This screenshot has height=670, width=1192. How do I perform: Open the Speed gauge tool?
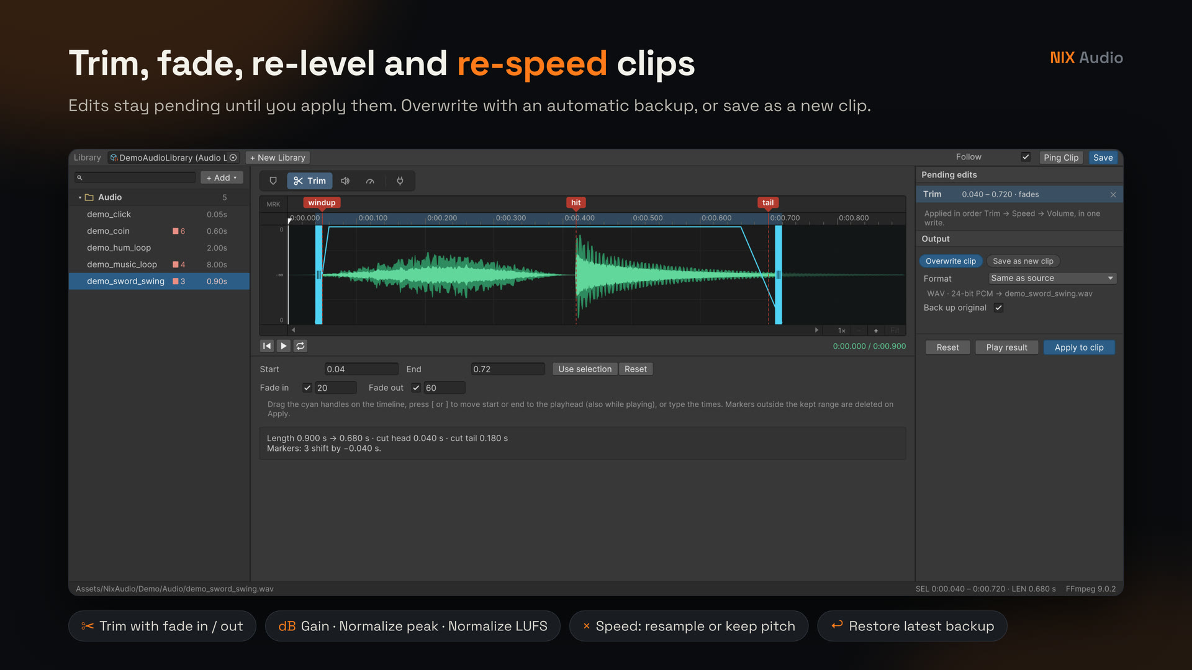370,181
